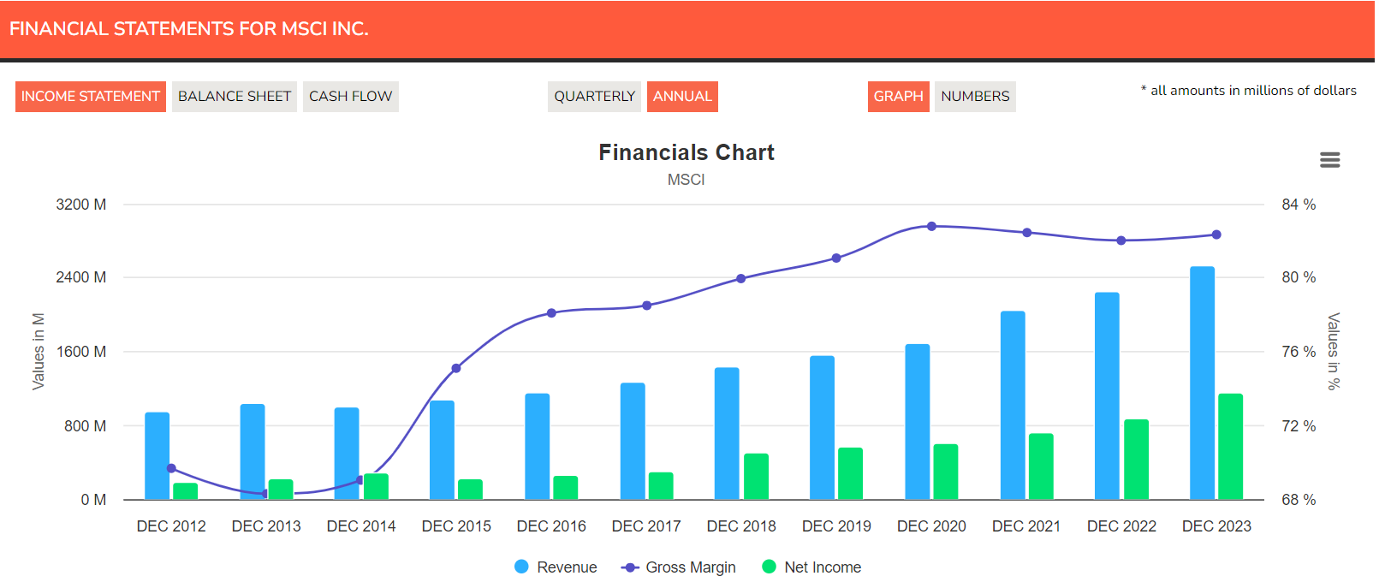
Task: Open the chart hamburger context menu
Action: (1329, 160)
